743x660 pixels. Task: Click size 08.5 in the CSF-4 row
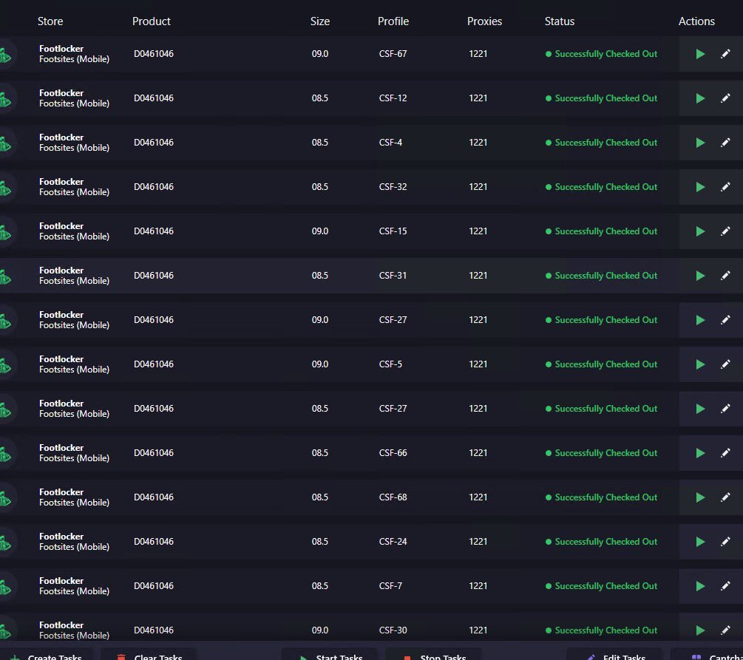coord(320,143)
